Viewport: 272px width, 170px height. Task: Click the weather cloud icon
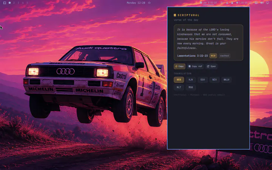[x=149, y=3]
